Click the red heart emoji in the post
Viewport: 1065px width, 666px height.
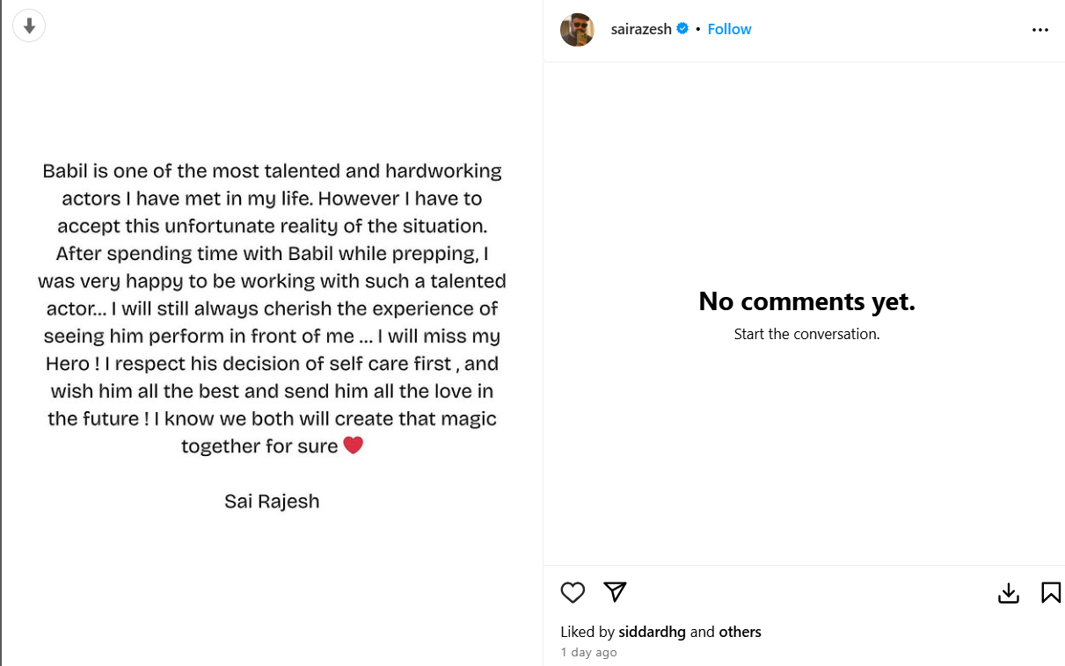coord(353,445)
